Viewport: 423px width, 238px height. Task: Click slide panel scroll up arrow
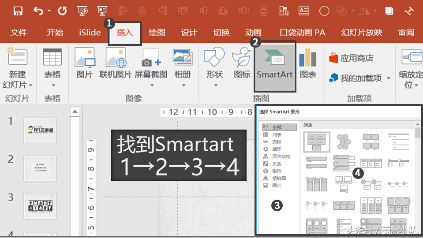tap(75, 112)
